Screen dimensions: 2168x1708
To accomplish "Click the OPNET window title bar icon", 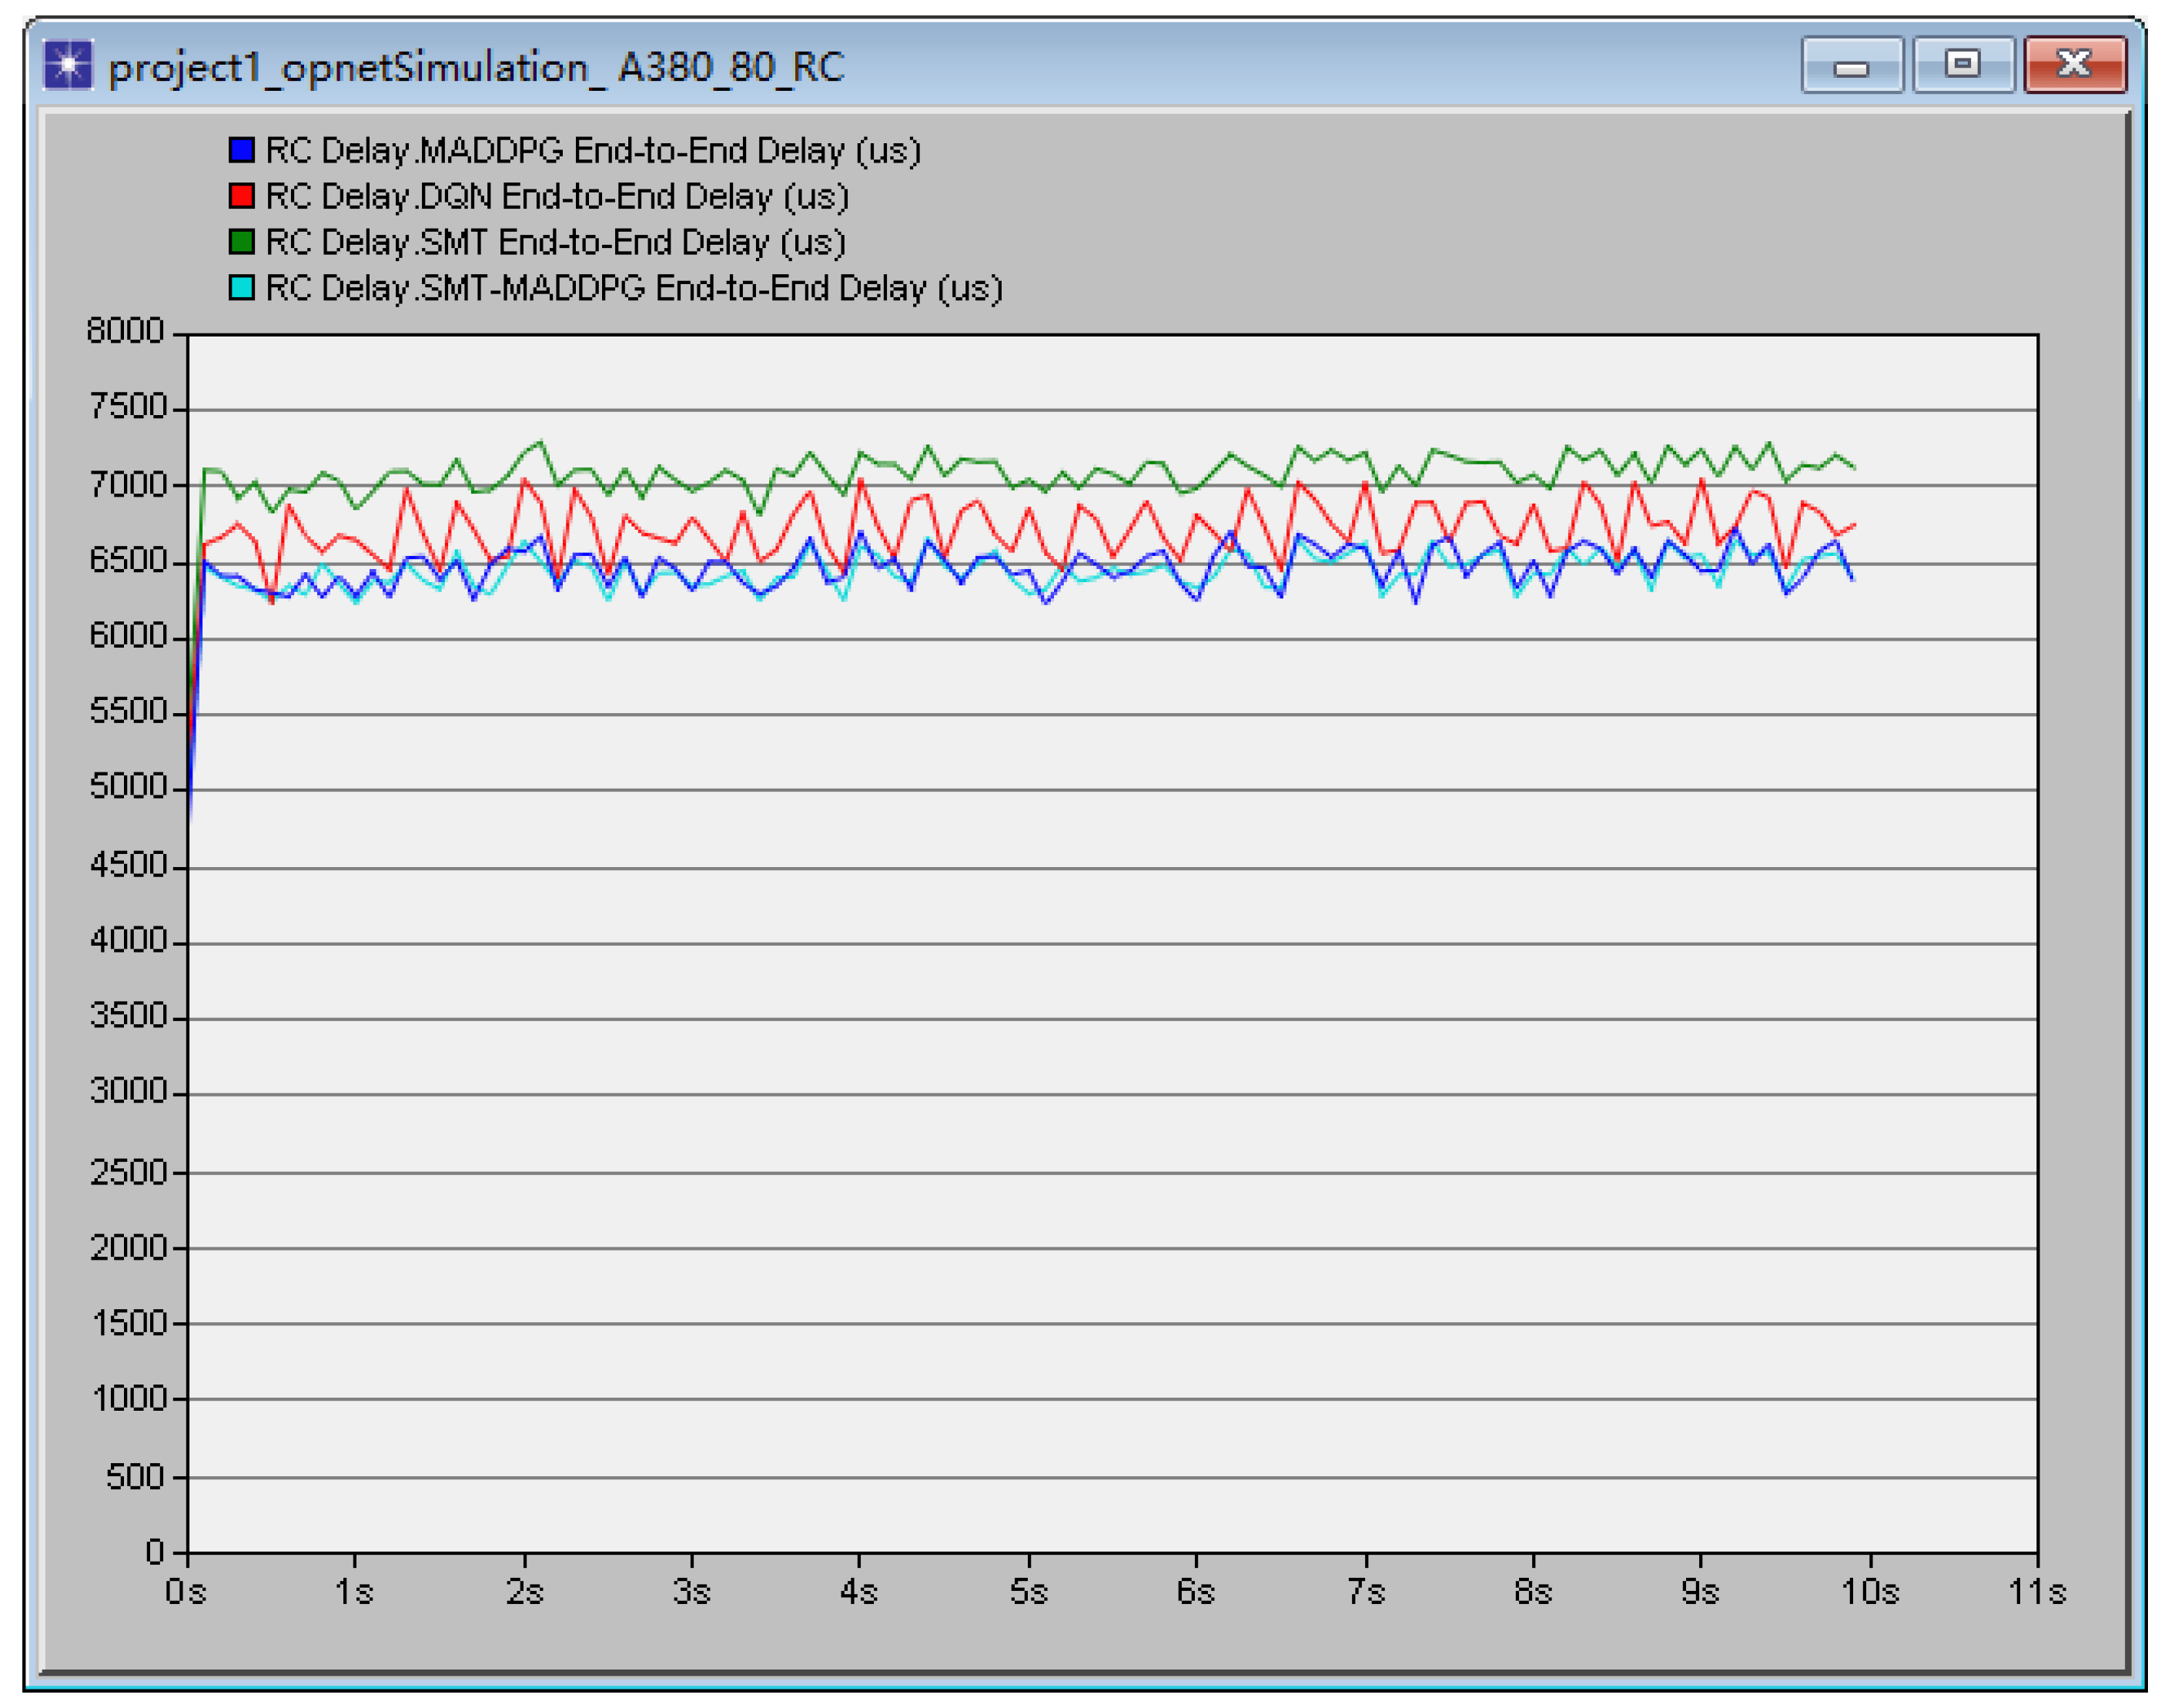I will click(x=68, y=65).
